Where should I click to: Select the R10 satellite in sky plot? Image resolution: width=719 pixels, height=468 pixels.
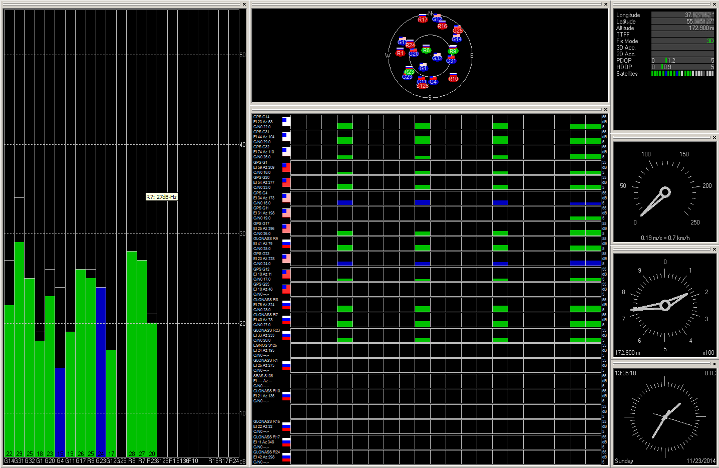[x=453, y=79]
